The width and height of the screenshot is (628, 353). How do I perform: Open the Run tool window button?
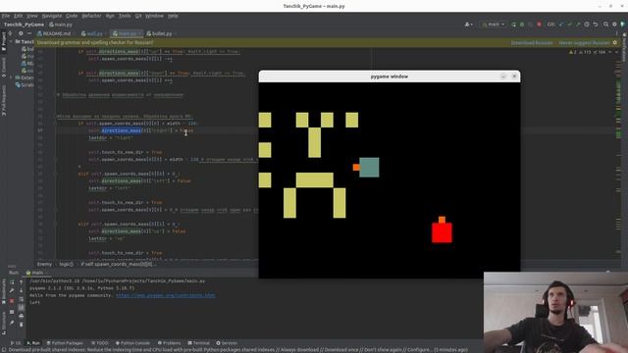33,343
